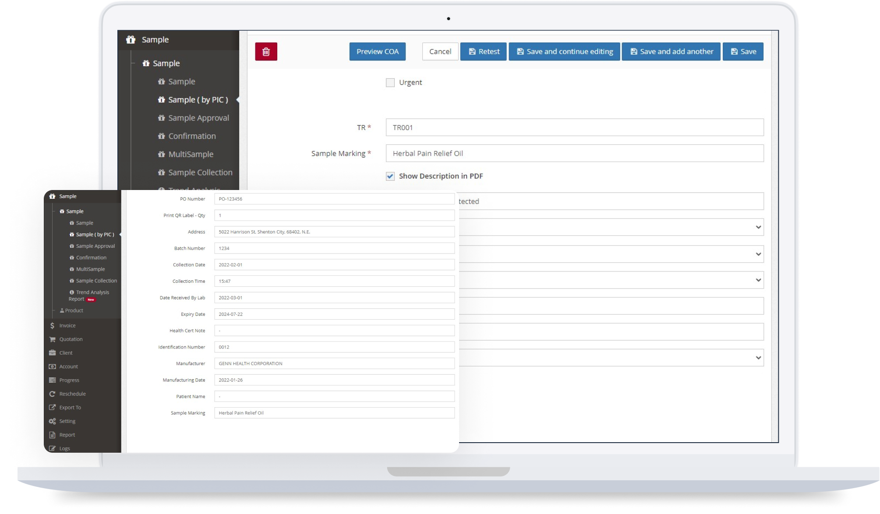Uncheck Show Description in PDF
This screenshot has height=514, width=880.
pos(390,176)
